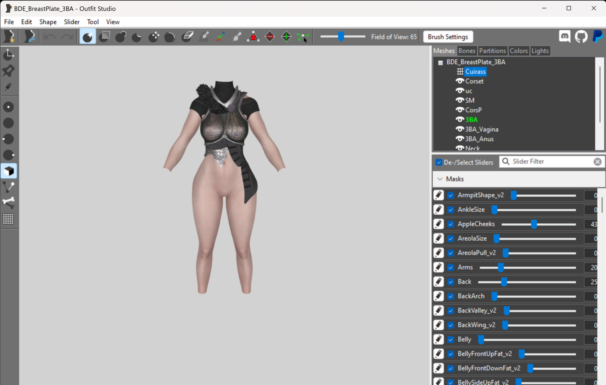Open the GitHub link icon

point(581,37)
